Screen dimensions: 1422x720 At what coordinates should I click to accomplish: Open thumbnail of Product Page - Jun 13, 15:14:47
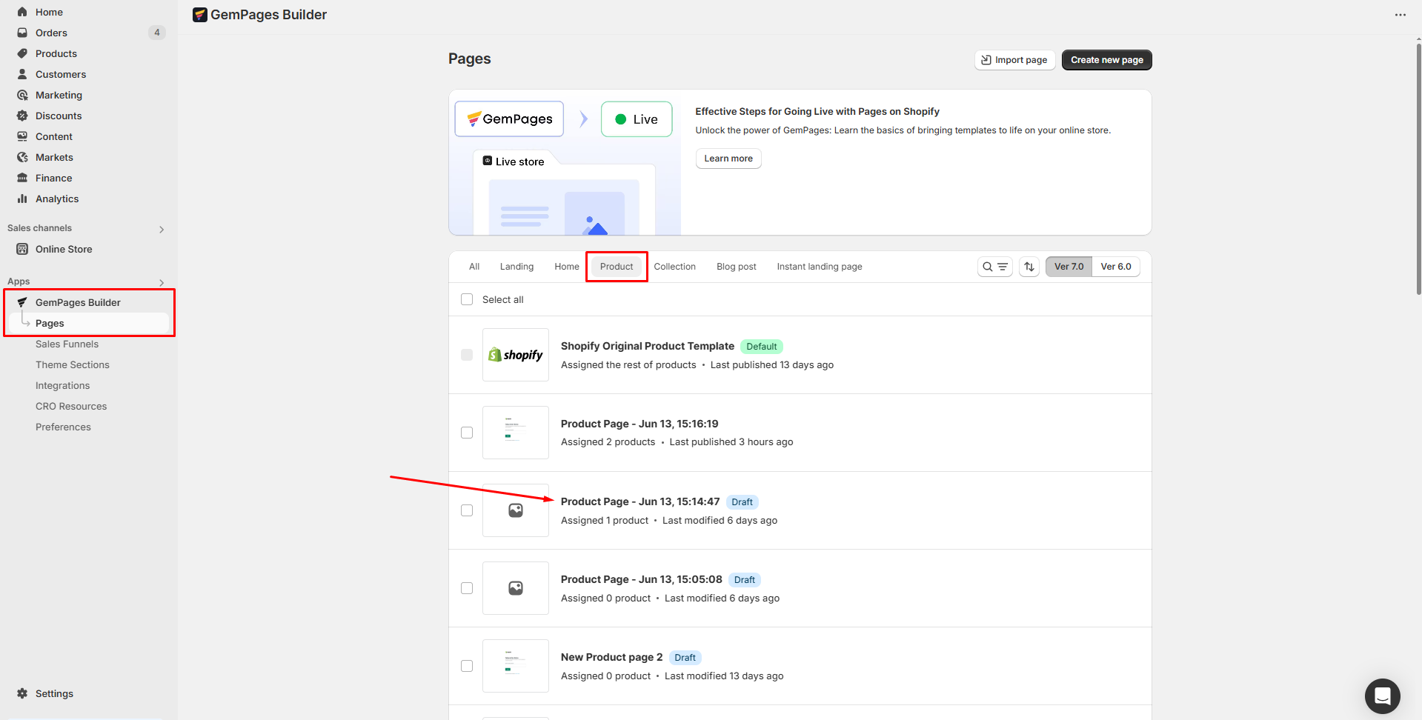(x=515, y=510)
